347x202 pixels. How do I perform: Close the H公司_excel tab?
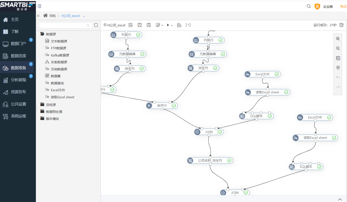84,16
